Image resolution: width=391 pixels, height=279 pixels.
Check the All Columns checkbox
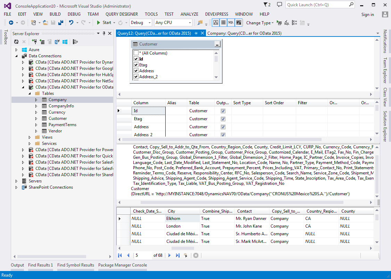point(136,53)
